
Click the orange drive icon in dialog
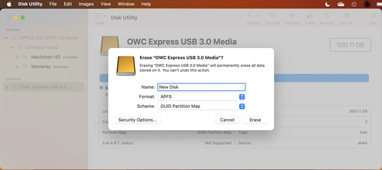coord(126,66)
